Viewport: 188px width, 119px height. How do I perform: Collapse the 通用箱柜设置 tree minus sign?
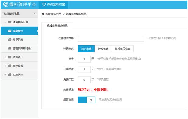click(5, 22)
